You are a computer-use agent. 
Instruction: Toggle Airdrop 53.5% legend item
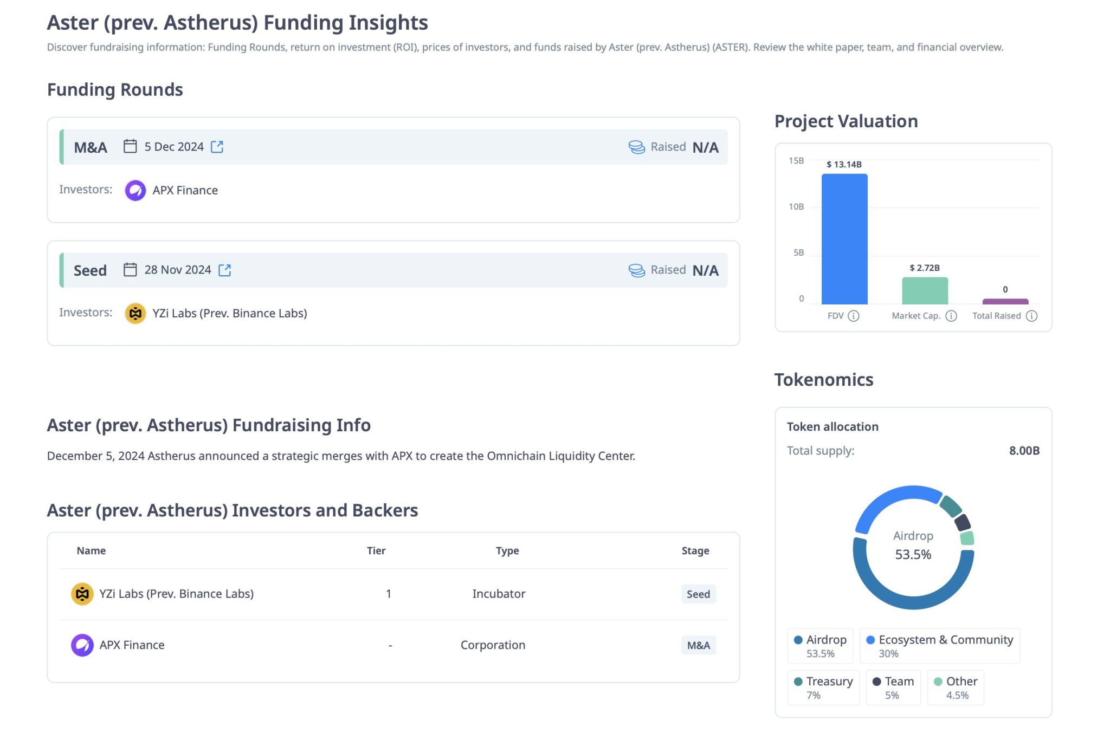click(x=820, y=646)
